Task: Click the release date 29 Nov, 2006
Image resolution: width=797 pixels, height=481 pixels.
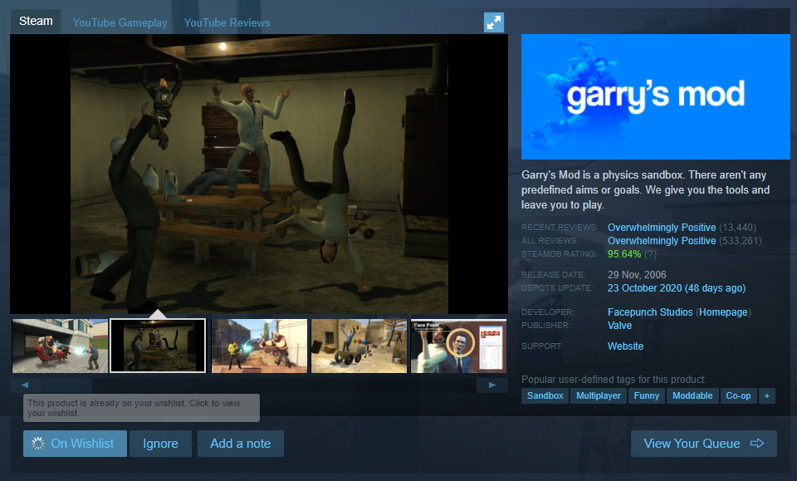Action: coord(637,275)
